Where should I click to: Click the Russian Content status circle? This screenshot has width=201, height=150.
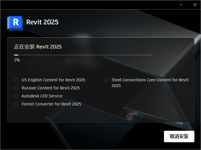point(16,88)
